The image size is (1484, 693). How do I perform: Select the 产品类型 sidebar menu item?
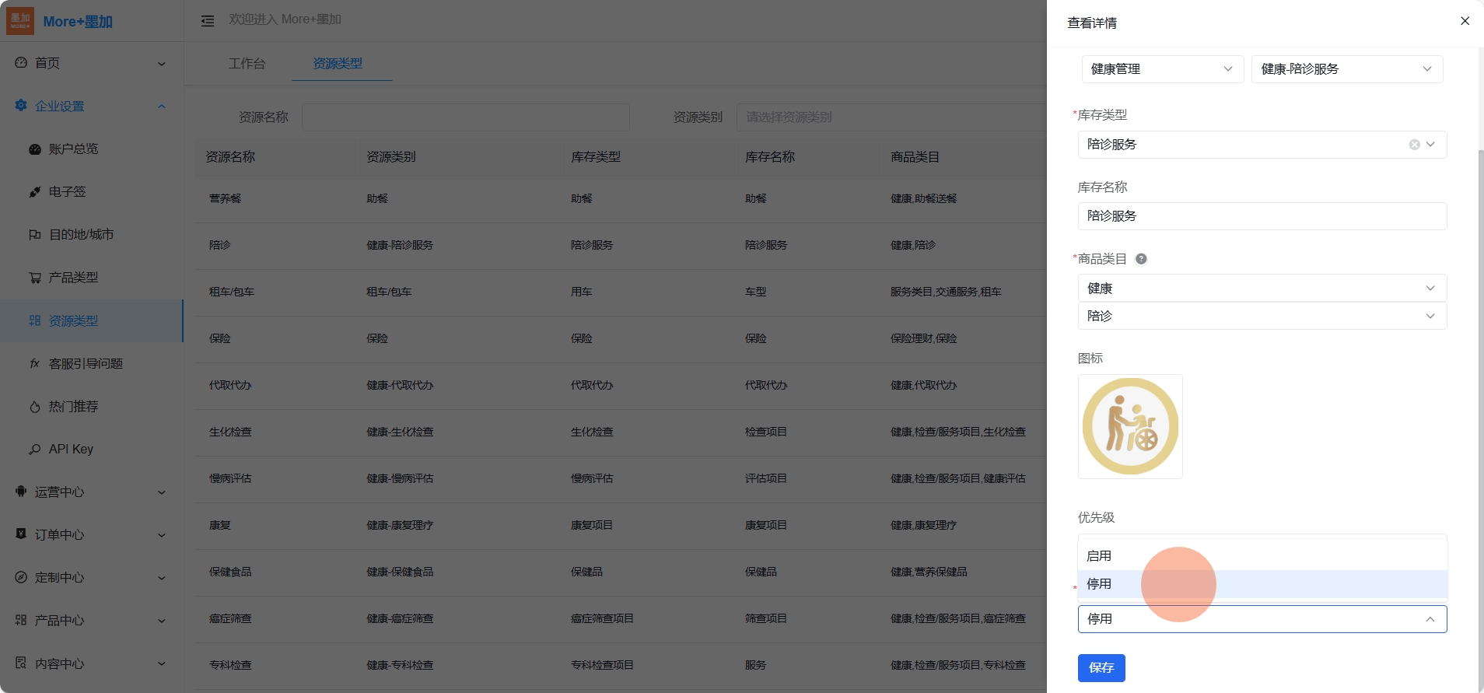click(73, 278)
